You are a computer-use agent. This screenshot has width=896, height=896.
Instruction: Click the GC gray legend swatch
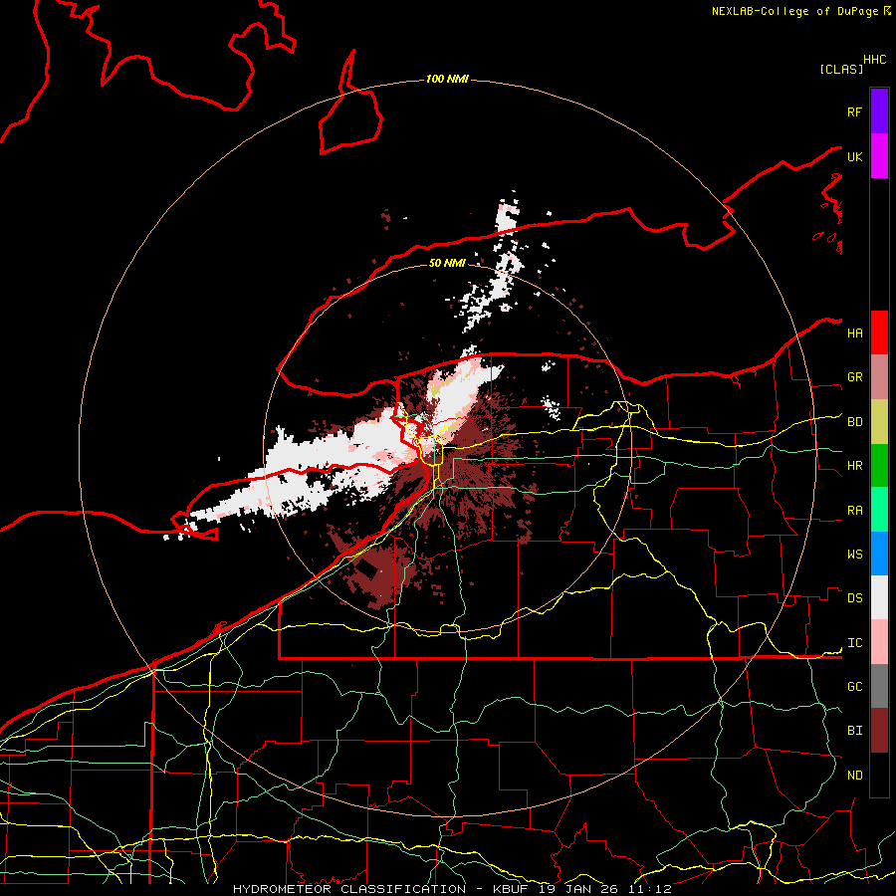879,686
